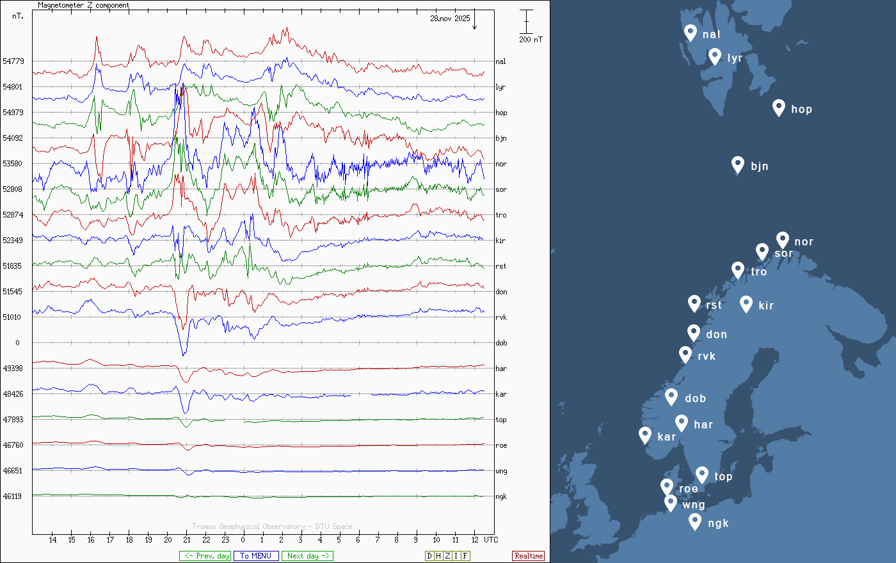
Task: Click the 200 nT scale label
Action: click(x=531, y=40)
